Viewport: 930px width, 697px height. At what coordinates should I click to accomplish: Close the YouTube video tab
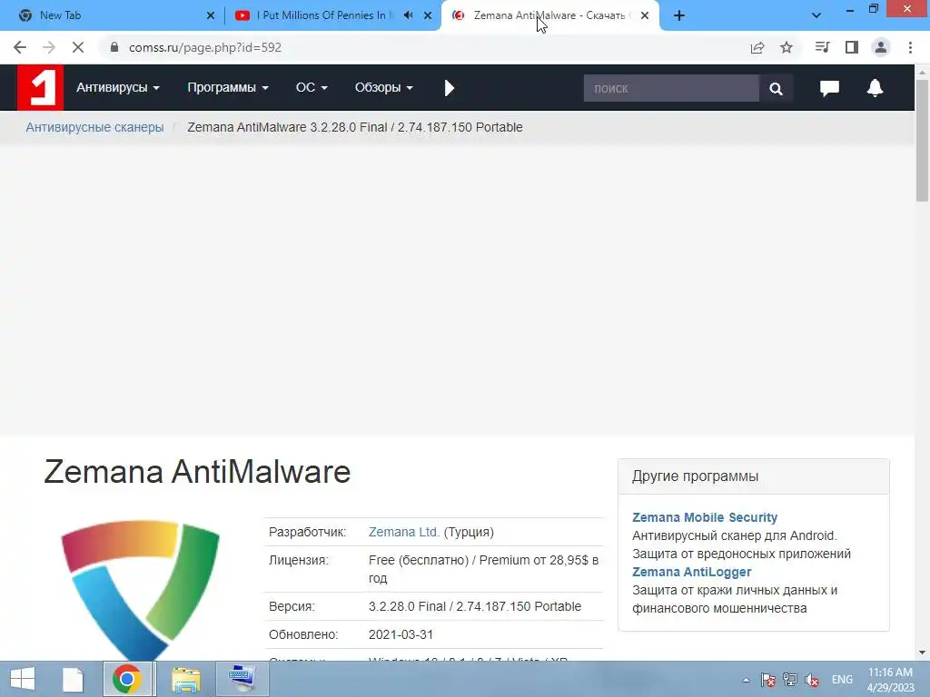pyautogui.click(x=428, y=16)
